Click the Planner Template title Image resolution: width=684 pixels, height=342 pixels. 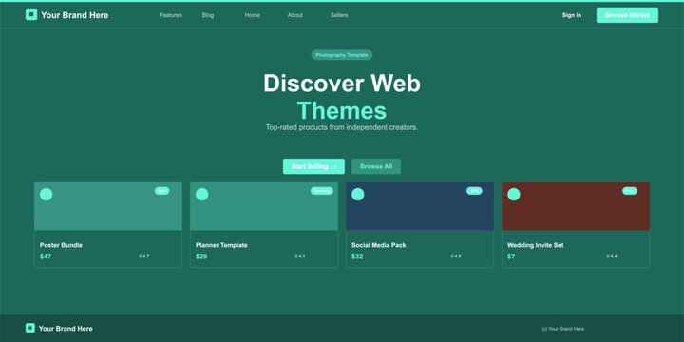click(x=221, y=245)
